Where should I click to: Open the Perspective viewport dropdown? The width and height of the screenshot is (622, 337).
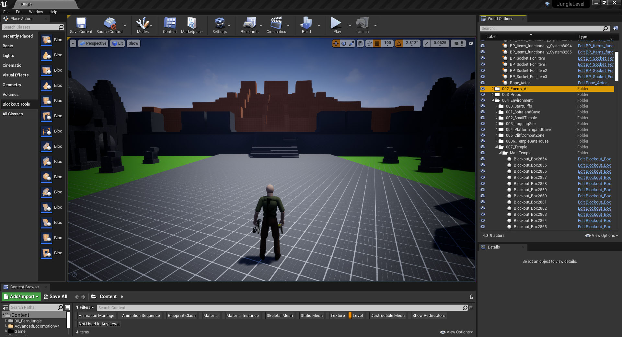point(93,43)
